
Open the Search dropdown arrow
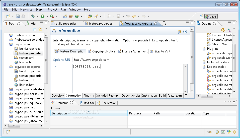pos(101,16)
